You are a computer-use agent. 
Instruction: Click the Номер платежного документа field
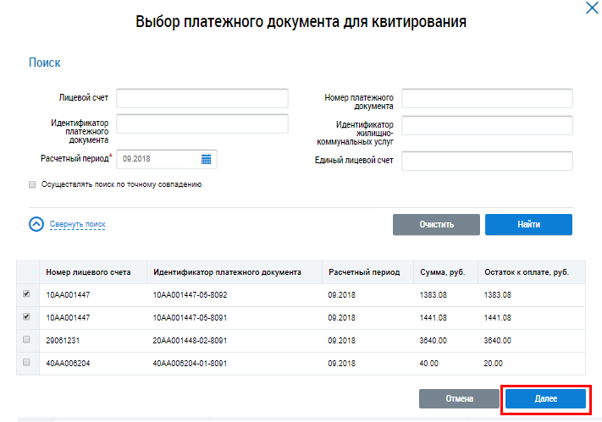pos(487,98)
